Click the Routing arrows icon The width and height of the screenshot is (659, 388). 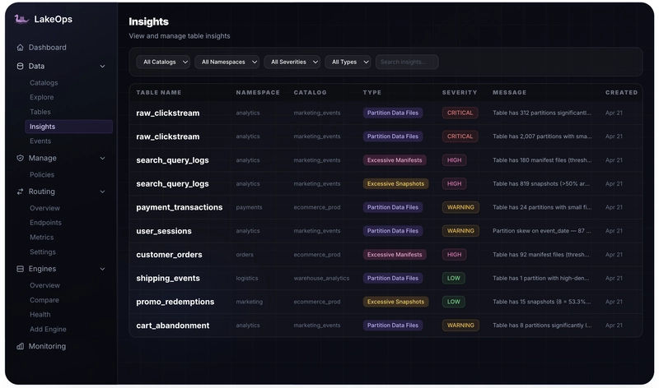click(20, 192)
